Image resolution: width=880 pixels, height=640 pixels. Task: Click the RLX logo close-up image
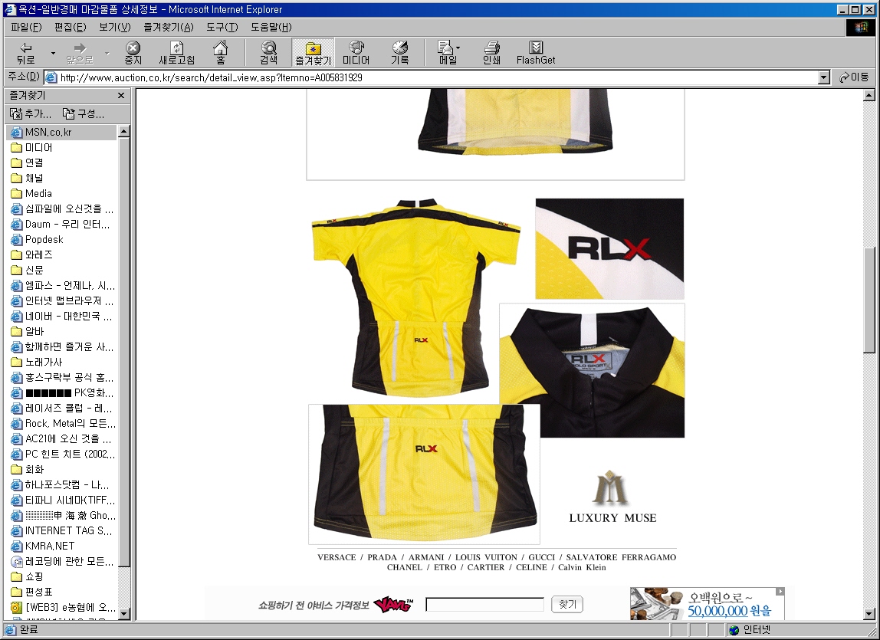[609, 248]
